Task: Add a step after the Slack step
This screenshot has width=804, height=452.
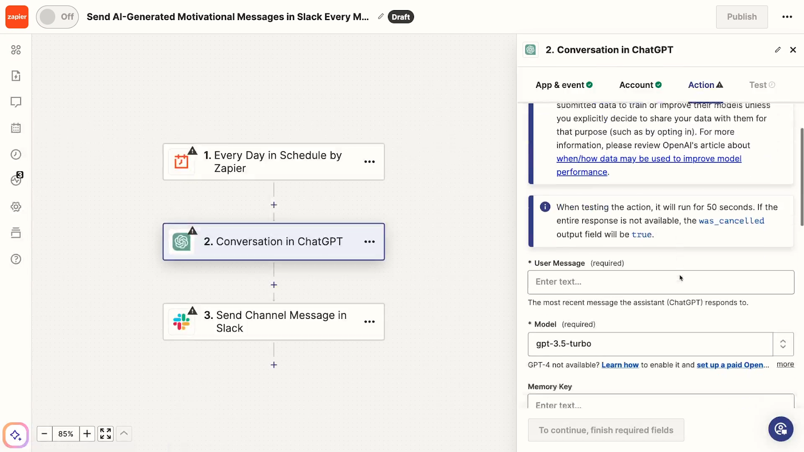Action: (274, 365)
